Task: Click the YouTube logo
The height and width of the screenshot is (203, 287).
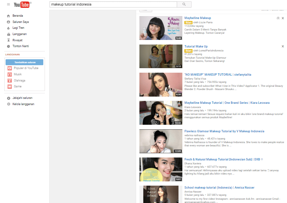Action: pos(22,5)
